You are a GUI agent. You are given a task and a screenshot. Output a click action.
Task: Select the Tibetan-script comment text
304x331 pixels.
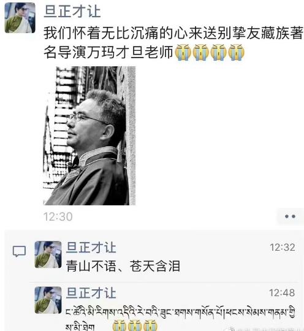tap(180, 318)
